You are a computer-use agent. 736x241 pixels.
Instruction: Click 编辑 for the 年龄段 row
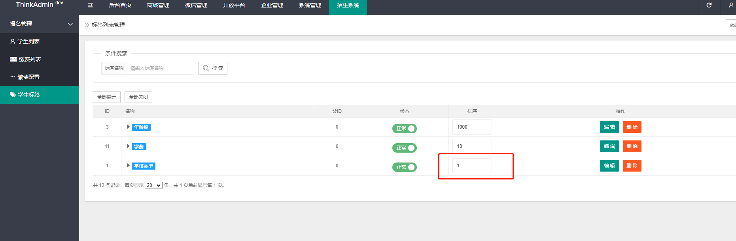(609, 127)
